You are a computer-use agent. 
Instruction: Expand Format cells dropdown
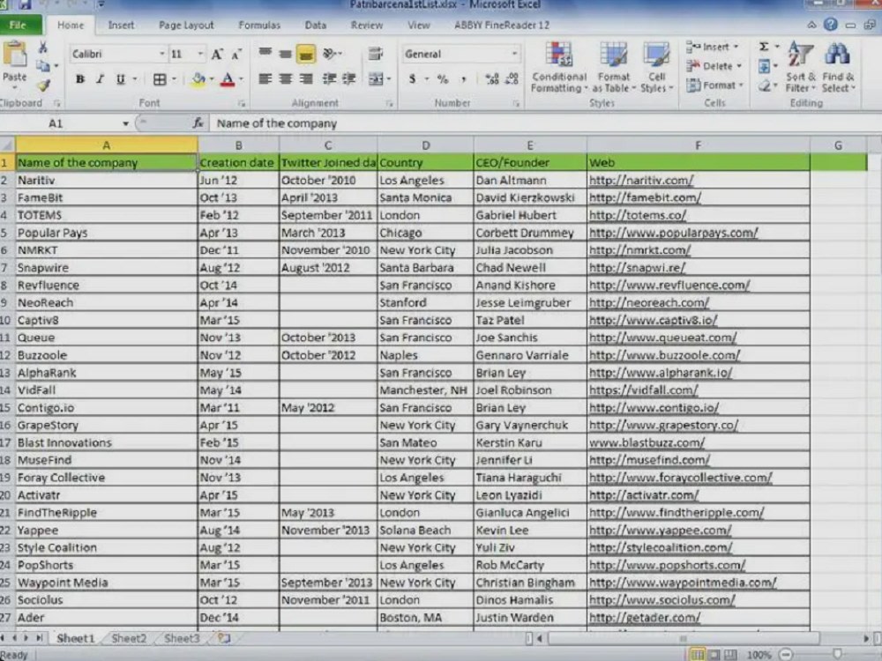click(x=742, y=85)
